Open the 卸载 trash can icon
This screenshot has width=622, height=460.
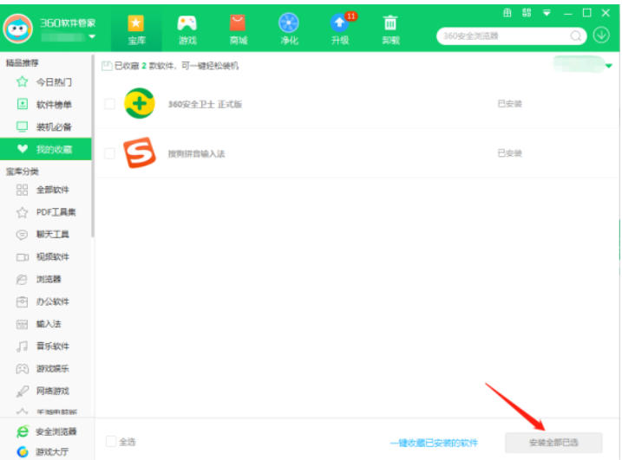390,28
